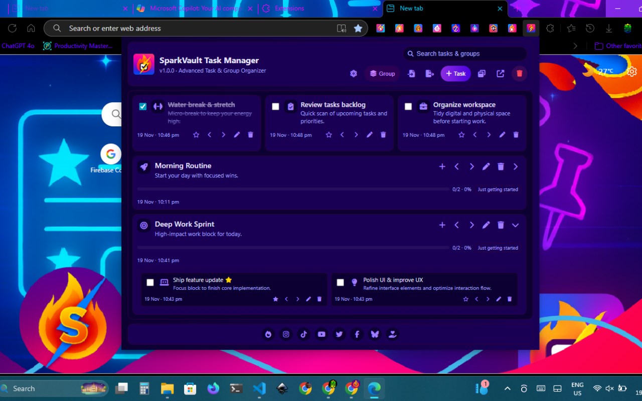
Task: Move Review tasks backlog task right arrow
Action: [x=356, y=135]
